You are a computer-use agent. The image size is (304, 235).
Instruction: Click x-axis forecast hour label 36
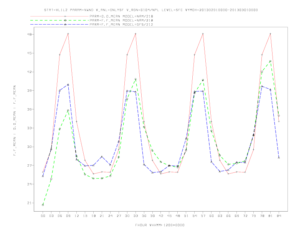pyautogui.click(x=144, y=216)
